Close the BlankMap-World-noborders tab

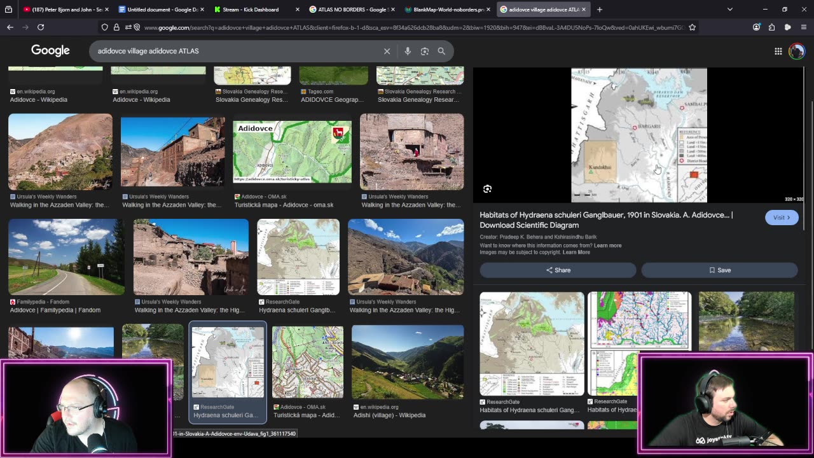pos(488,10)
